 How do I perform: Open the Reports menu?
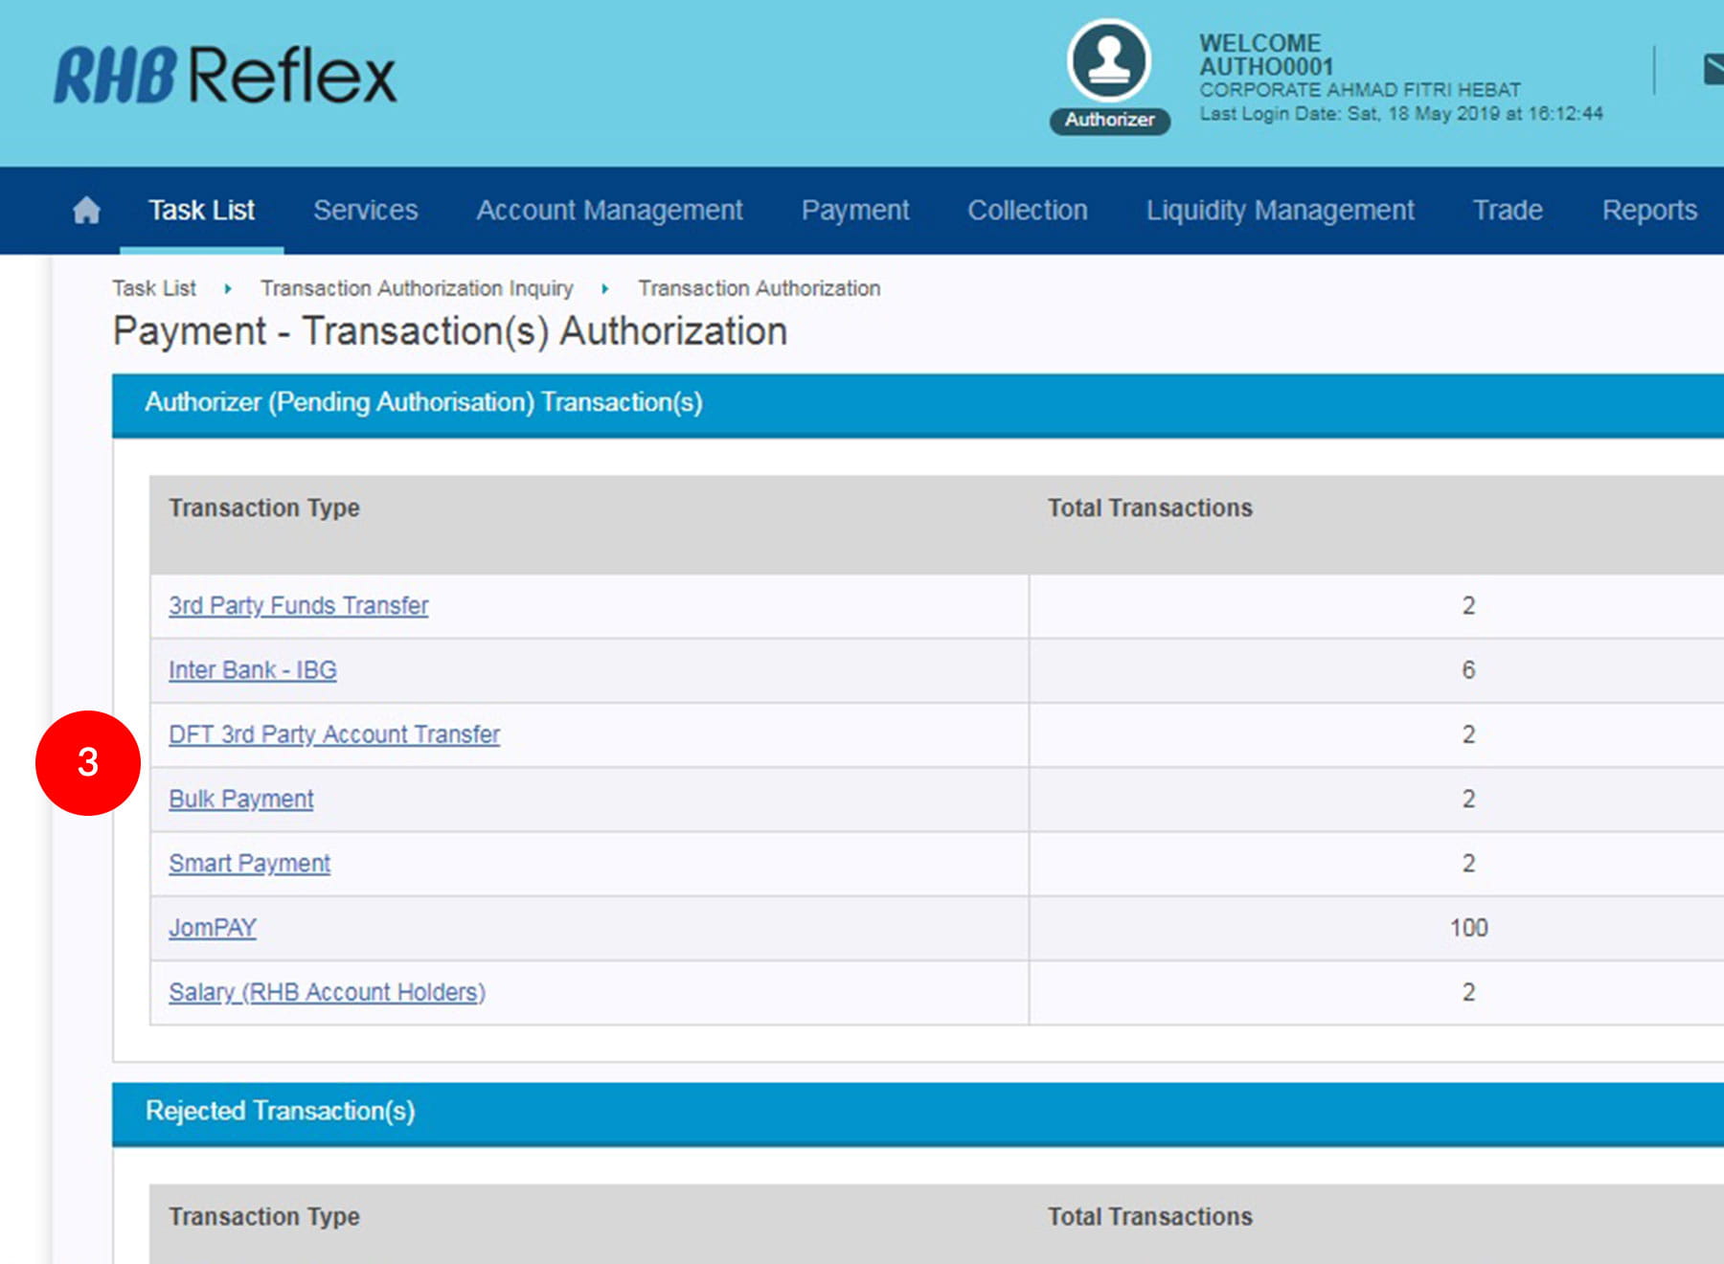(1648, 210)
